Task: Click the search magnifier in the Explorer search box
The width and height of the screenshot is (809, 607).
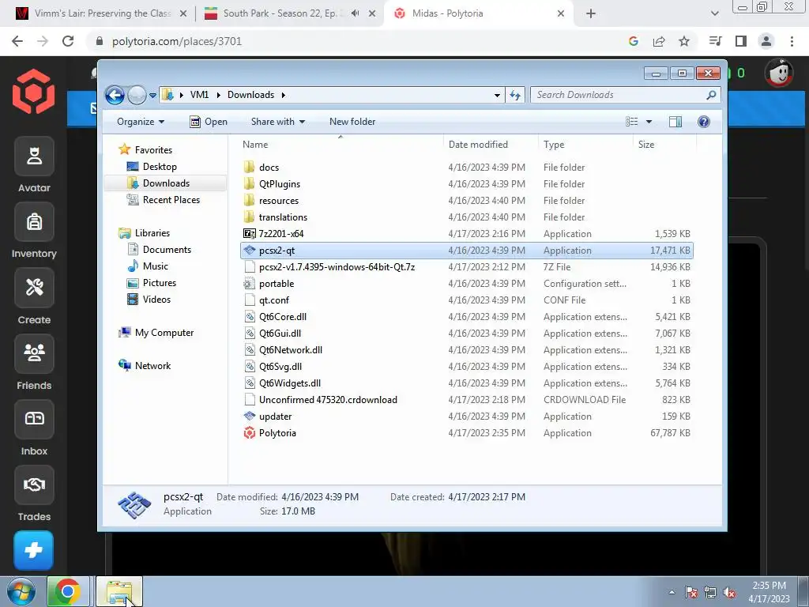Action: tap(711, 95)
